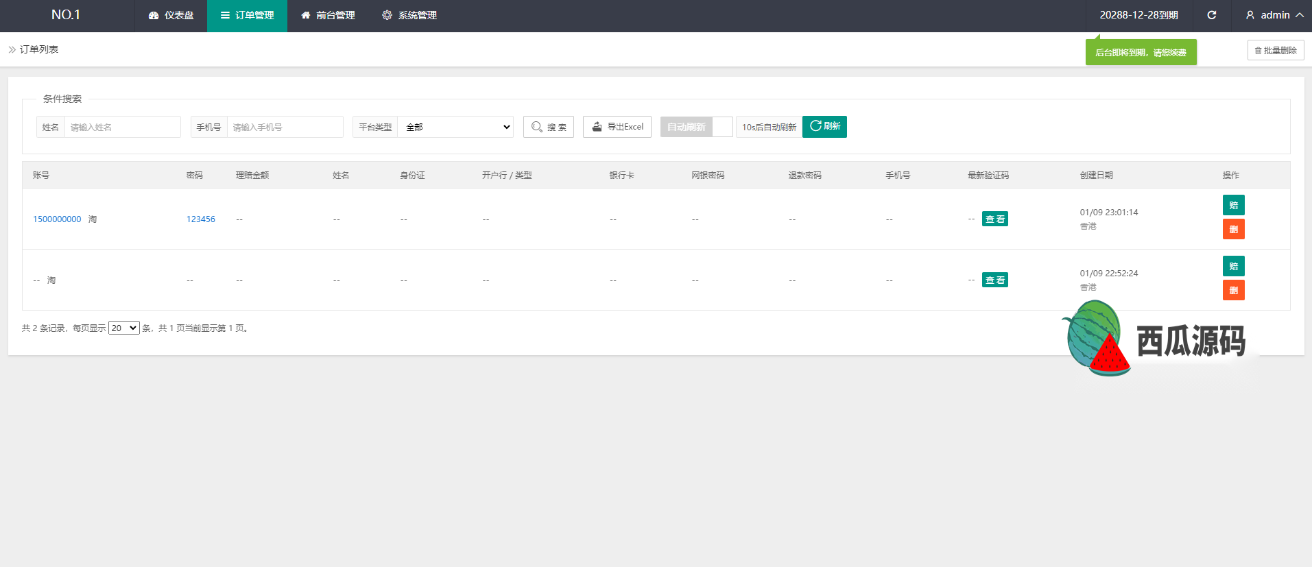Image resolution: width=1312 pixels, height=567 pixels.
Task: Click the orange 删 delete icon in second row
Action: (1233, 290)
